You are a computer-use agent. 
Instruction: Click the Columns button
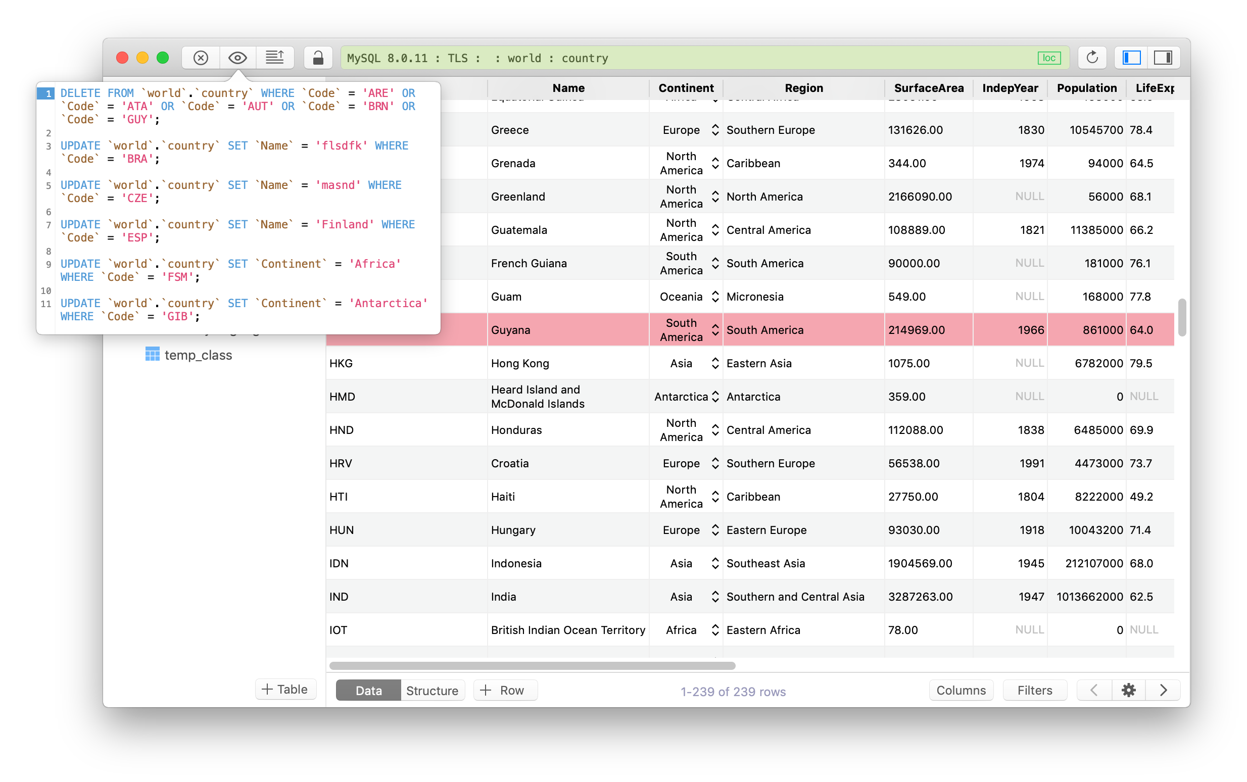point(960,690)
